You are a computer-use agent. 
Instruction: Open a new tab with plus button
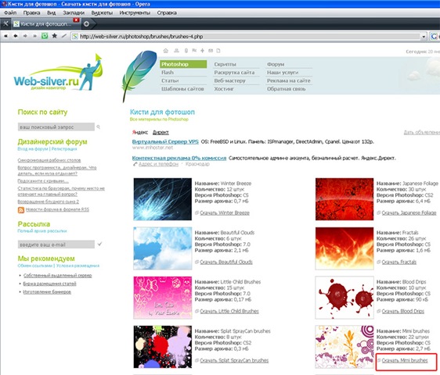tap(86, 23)
